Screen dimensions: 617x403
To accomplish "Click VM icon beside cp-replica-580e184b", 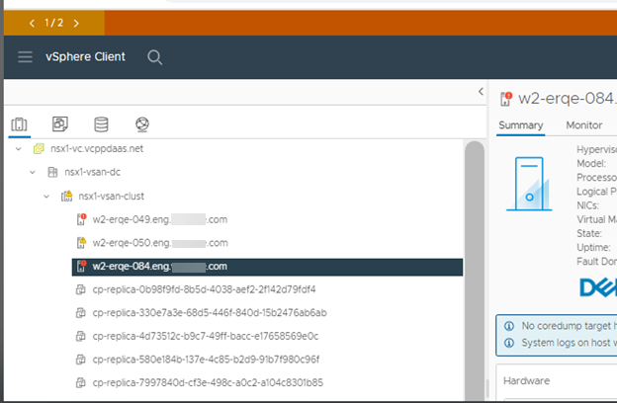I will 81,360.
